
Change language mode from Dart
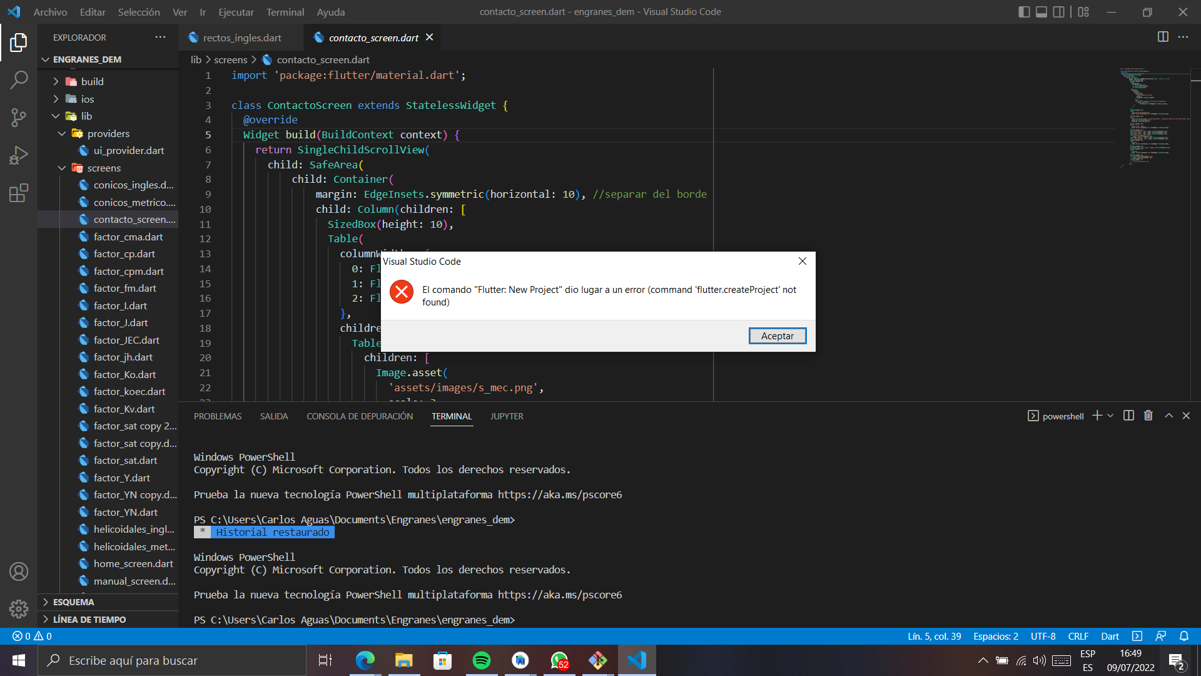pos(1110,636)
